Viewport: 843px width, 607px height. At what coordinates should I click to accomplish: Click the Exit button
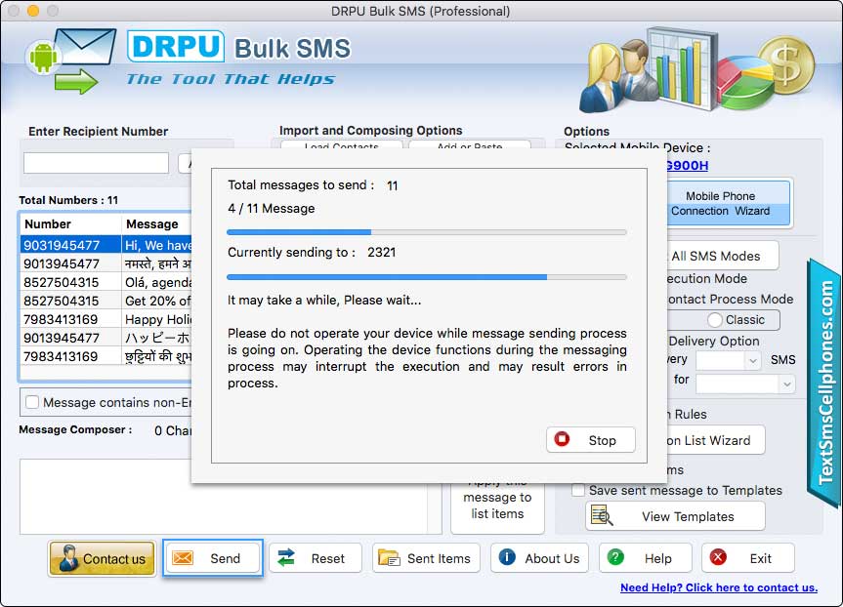748,558
